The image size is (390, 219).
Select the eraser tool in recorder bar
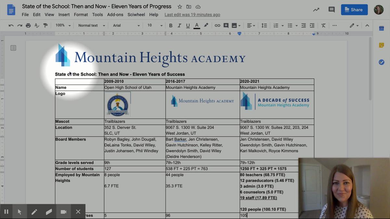point(49,212)
